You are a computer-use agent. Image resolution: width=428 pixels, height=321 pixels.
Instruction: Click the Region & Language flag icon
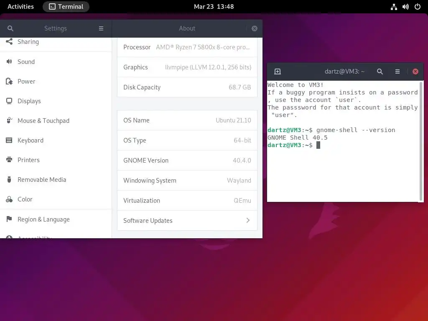coord(9,219)
